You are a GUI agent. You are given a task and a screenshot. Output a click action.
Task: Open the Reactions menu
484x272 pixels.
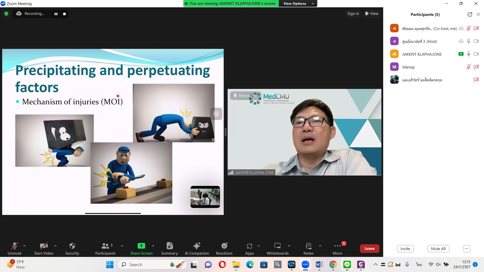coord(224,248)
